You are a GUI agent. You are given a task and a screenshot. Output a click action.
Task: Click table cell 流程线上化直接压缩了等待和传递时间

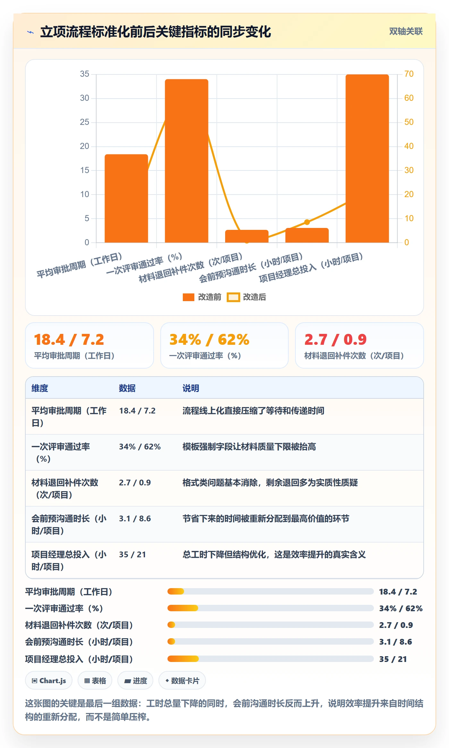[253, 411]
